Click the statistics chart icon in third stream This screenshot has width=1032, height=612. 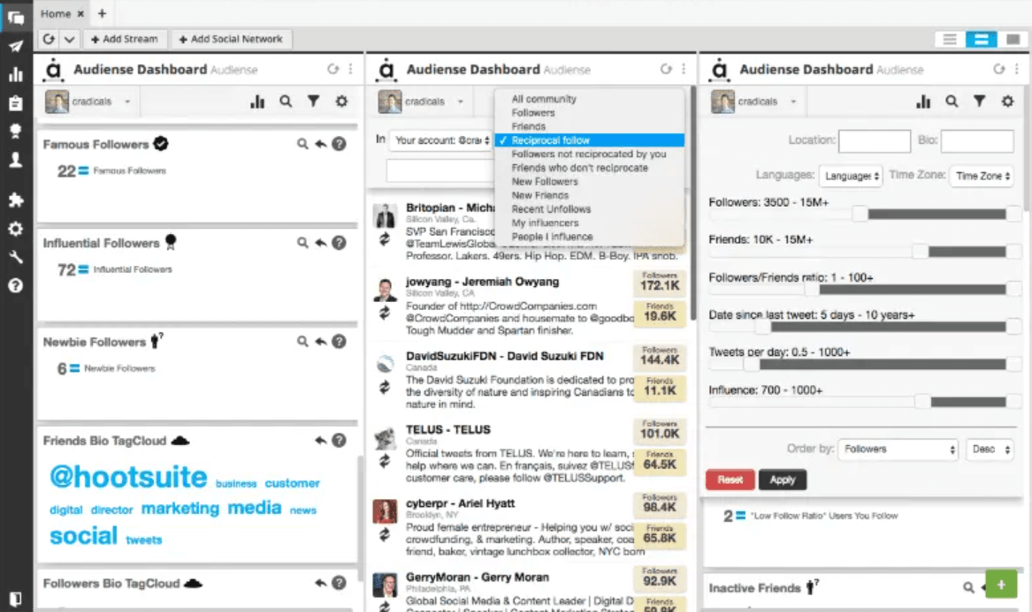pyautogui.click(x=923, y=102)
